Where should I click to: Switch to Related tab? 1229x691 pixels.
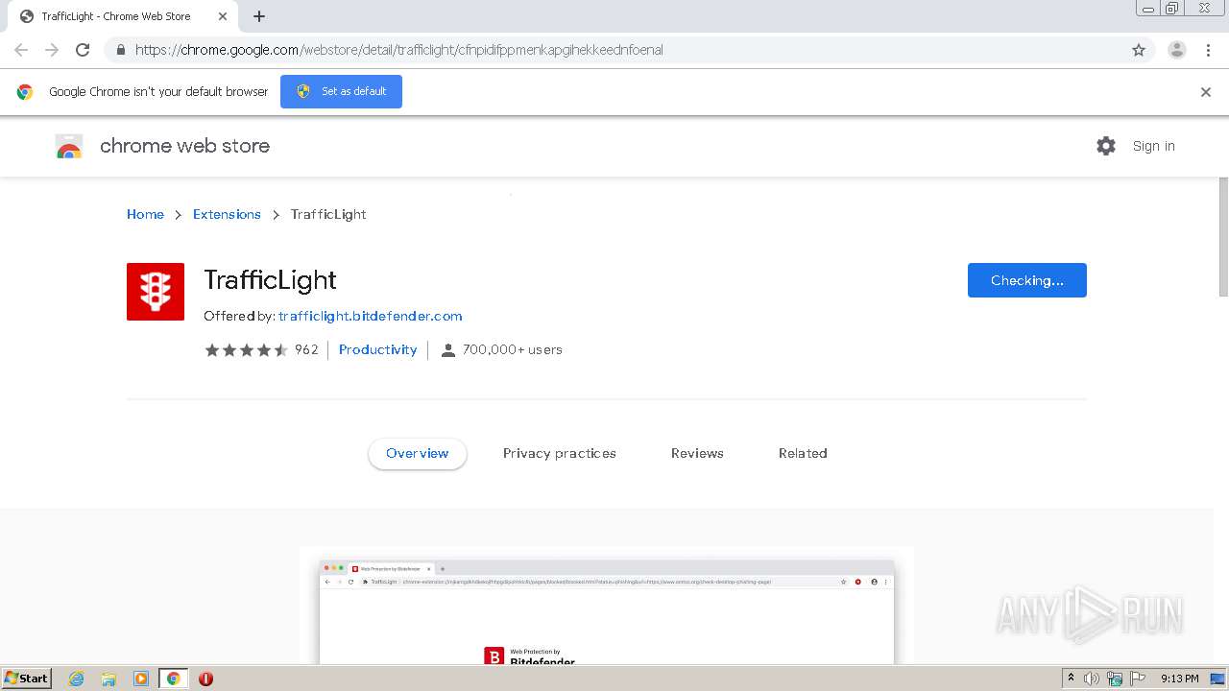(x=803, y=453)
